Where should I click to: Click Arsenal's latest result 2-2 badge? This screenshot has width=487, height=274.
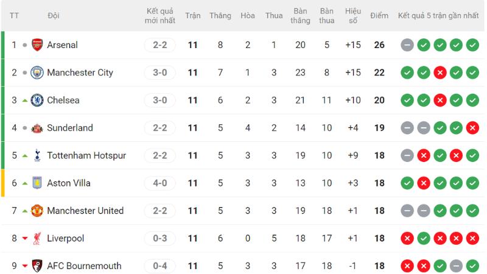[x=160, y=45]
